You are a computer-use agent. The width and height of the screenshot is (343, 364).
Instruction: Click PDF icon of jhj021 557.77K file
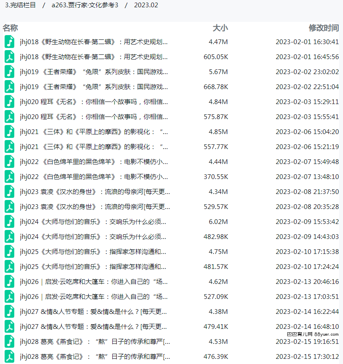(9, 147)
